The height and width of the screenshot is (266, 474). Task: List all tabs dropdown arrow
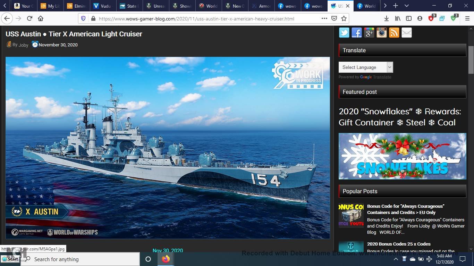click(x=407, y=6)
